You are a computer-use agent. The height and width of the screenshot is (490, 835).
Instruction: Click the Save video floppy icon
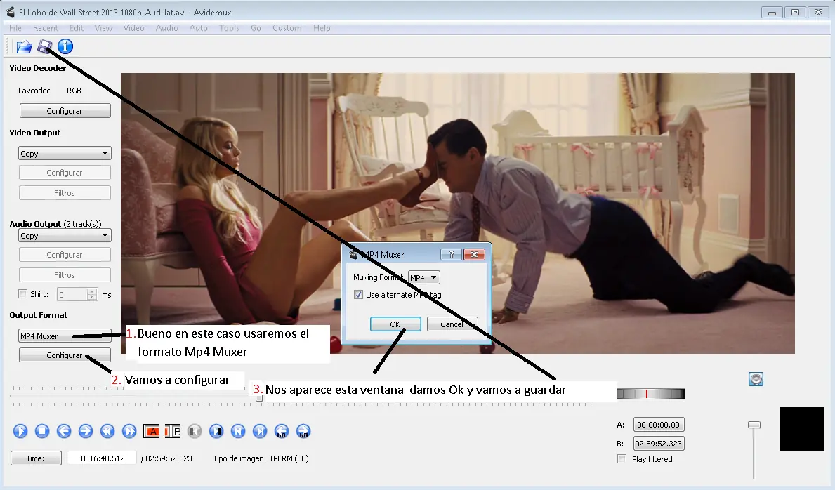coord(45,47)
